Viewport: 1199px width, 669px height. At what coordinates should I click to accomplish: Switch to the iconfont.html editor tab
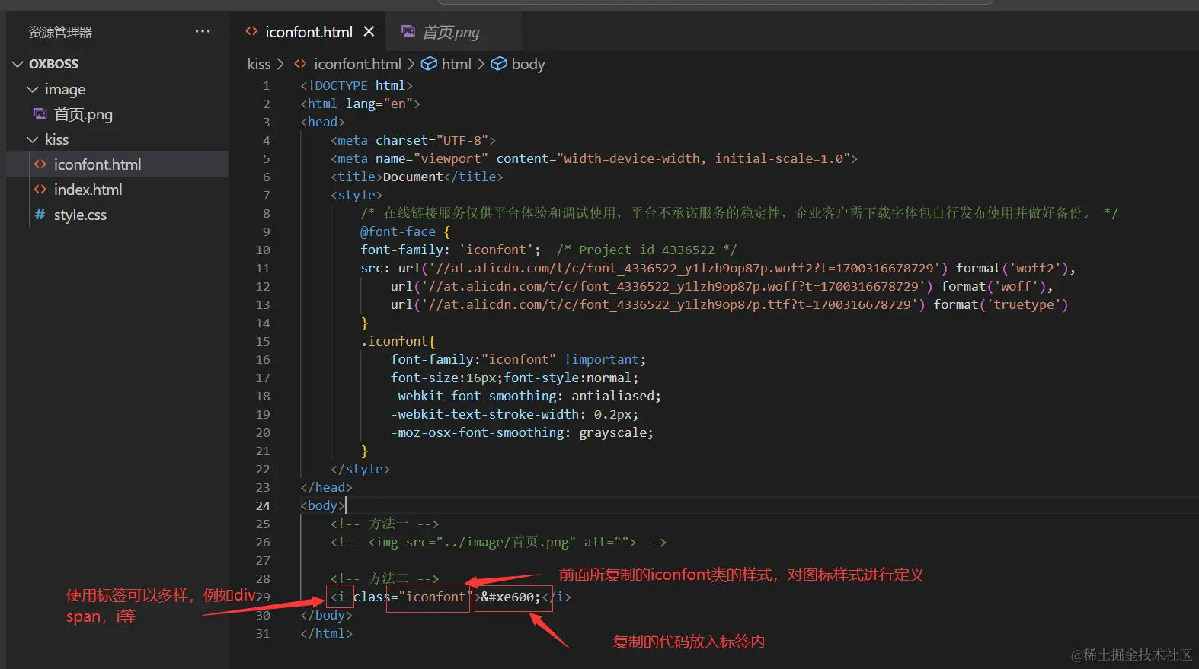pyautogui.click(x=309, y=32)
